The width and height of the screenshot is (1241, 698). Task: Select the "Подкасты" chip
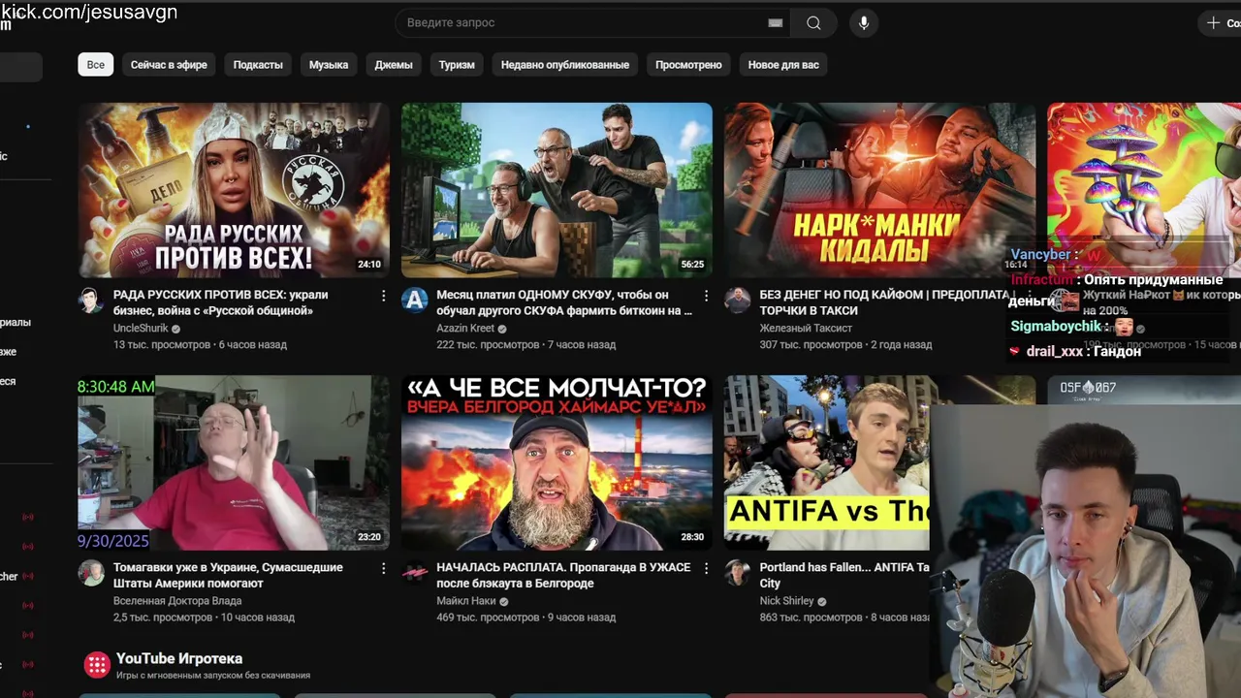tap(258, 65)
